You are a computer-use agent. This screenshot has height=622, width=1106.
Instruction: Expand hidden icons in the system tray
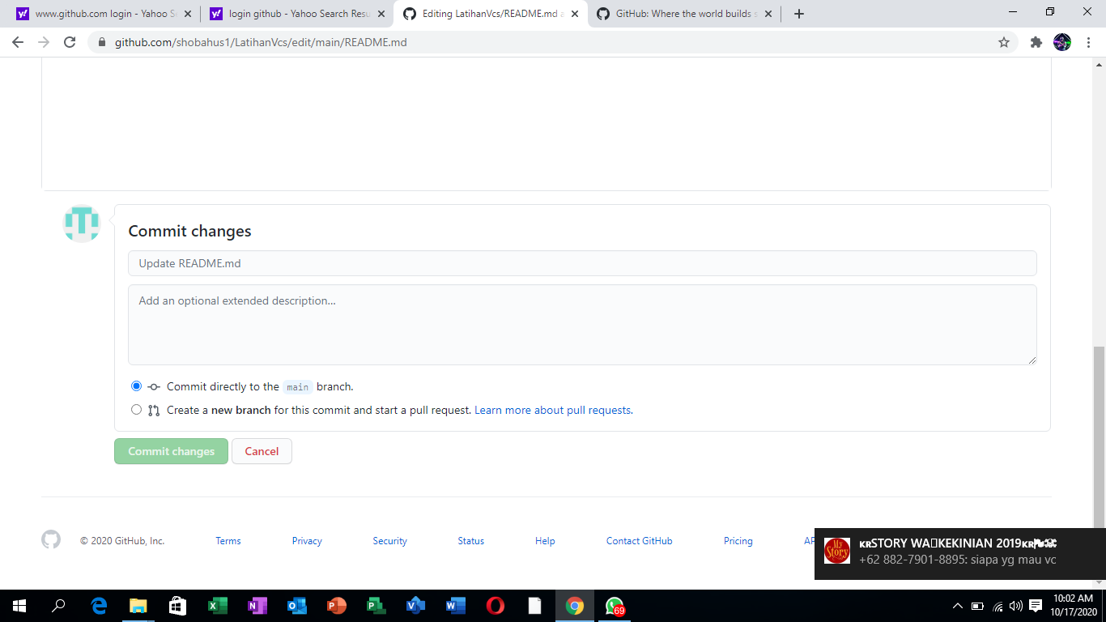coord(957,605)
